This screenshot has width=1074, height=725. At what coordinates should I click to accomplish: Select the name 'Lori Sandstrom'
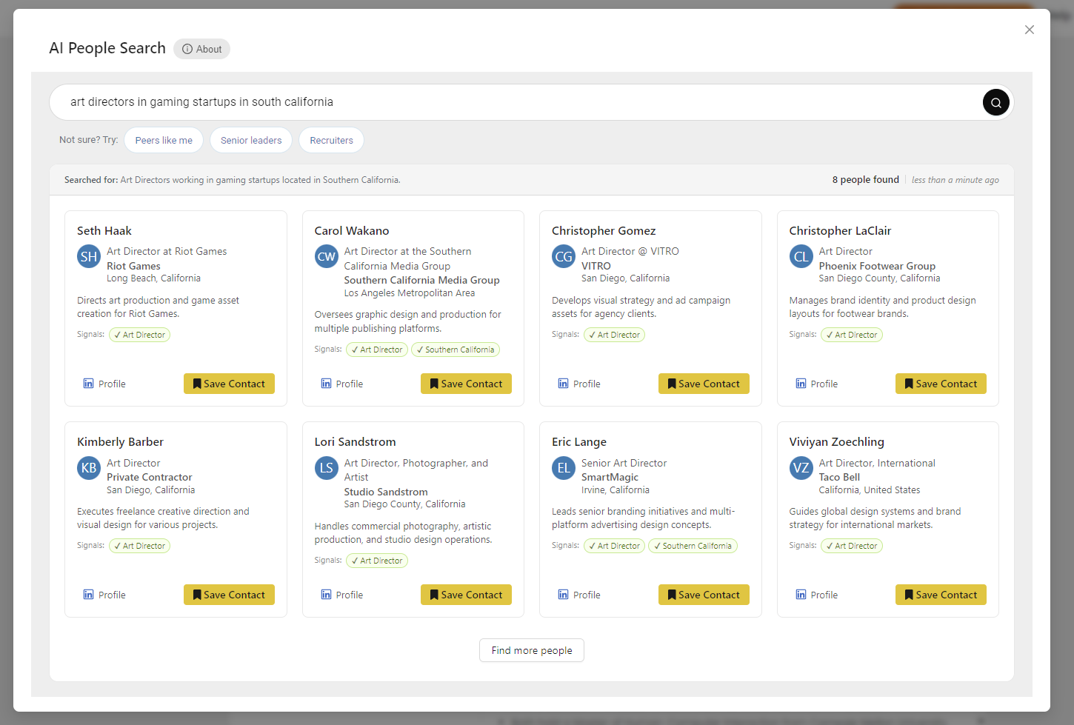(x=355, y=442)
